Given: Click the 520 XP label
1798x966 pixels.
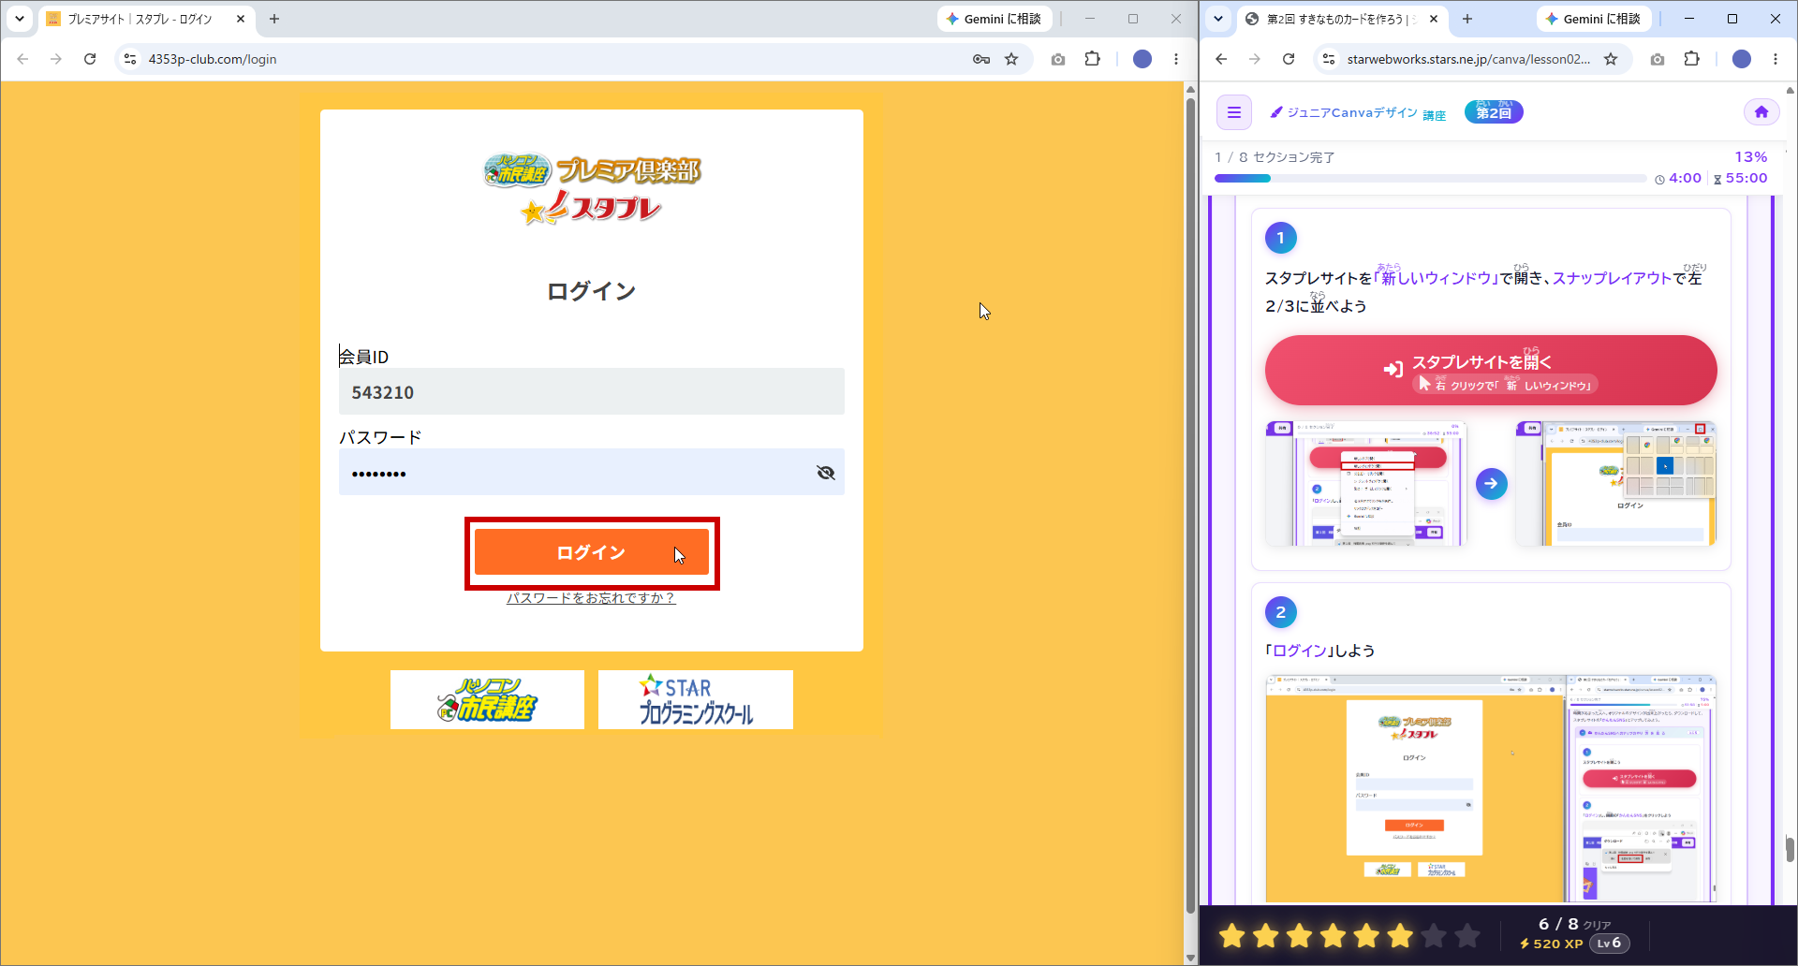Looking at the screenshot, I should (1551, 944).
